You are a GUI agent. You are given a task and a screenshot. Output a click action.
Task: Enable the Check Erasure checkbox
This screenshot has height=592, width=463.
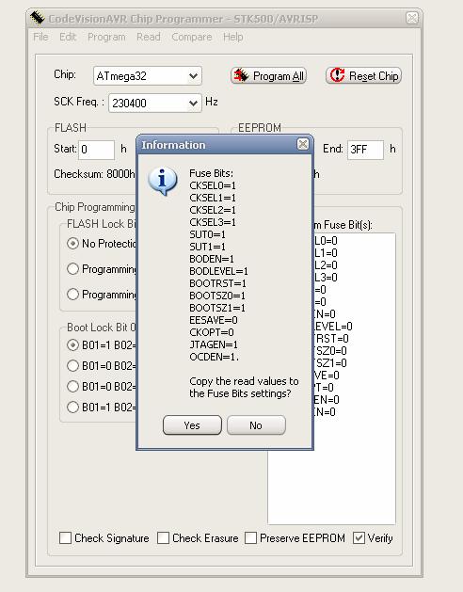tap(163, 537)
